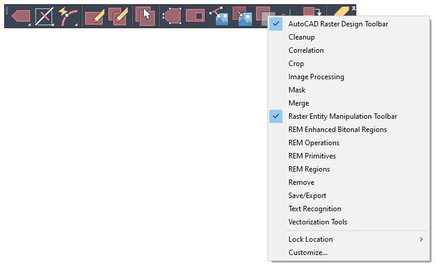This screenshot has height=267, width=436.
Task: Click the line-to-image arrow icon
Action: pyautogui.click(x=219, y=16)
